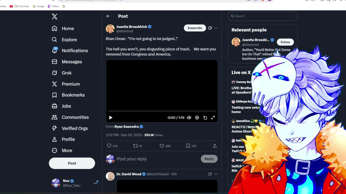Open more options on David Wood's reply

216,174
